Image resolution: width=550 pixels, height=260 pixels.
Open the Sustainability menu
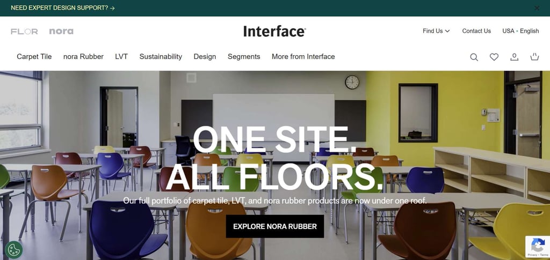coord(161,57)
